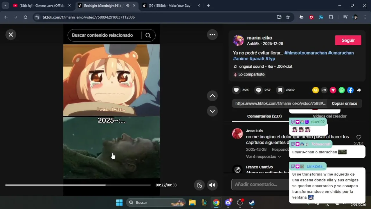Open the #parati hashtag
This screenshot has width=371, height=209.
pos(257,59)
